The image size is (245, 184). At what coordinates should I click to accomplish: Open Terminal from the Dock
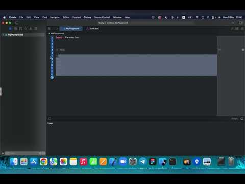(x=173, y=162)
